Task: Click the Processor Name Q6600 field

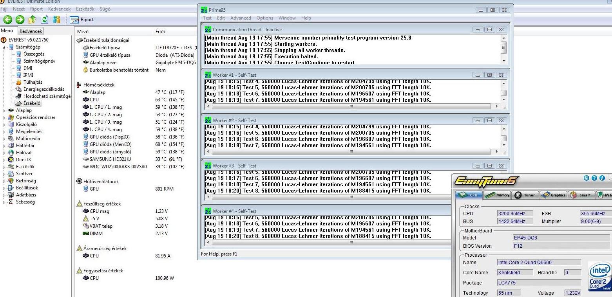Action: coord(539,263)
